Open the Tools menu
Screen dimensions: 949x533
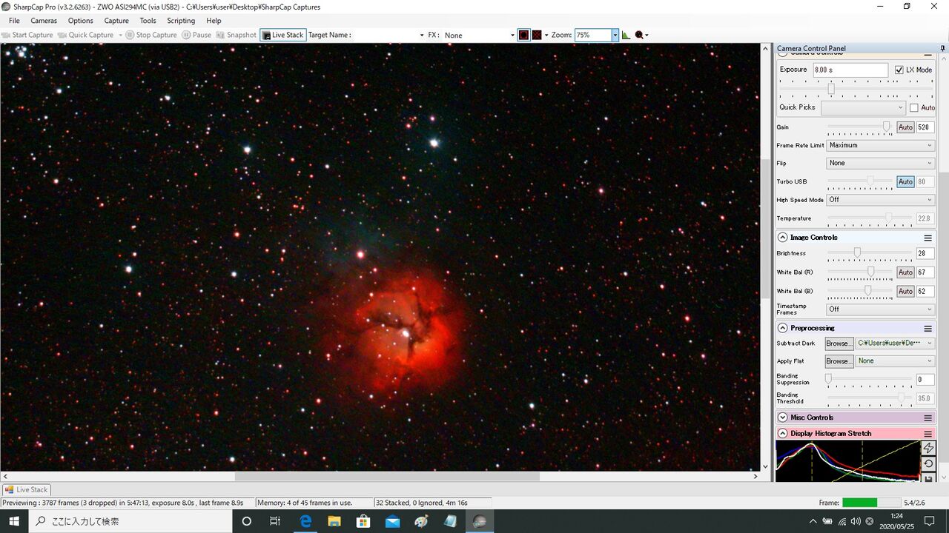(x=148, y=21)
